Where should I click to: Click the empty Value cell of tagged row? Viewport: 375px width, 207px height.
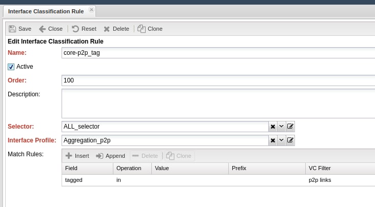coord(190,180)
